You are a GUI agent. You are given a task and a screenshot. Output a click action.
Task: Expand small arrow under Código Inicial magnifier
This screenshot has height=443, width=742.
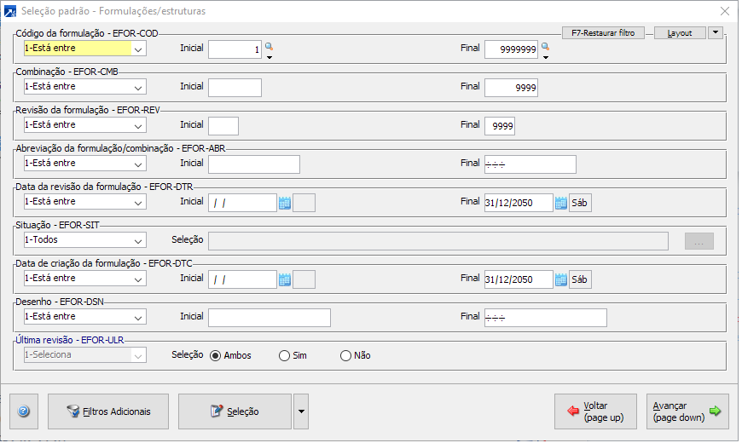click(270, 57)
